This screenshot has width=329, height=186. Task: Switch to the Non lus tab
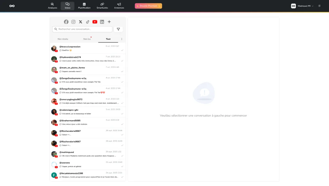(87, 39)
